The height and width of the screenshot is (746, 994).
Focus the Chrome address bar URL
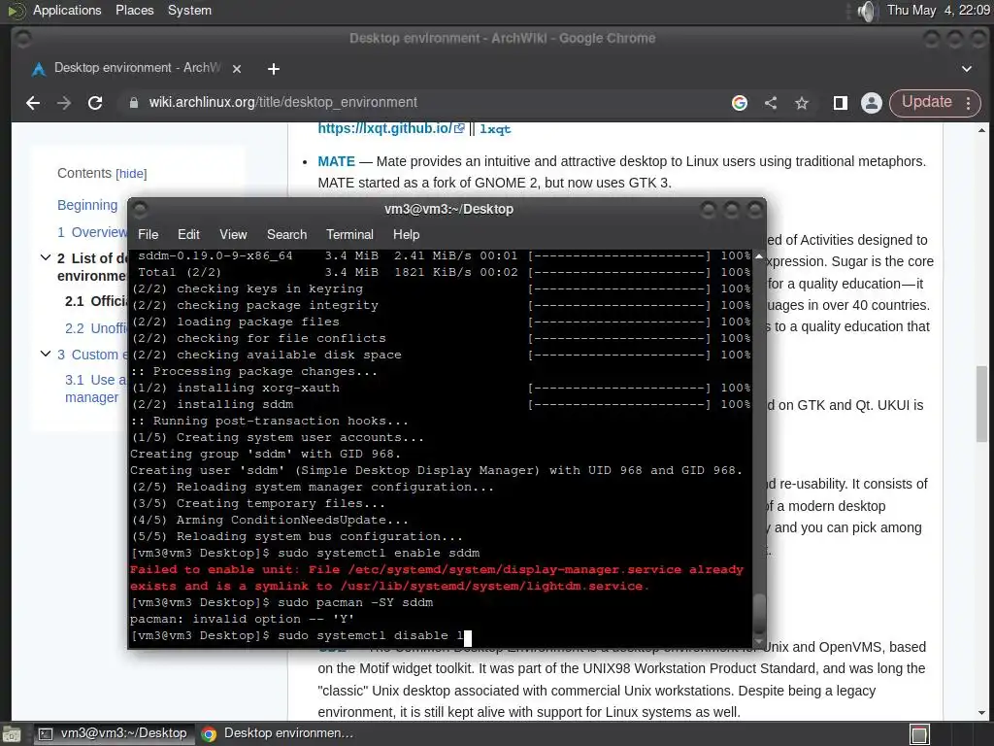(x=282, y=103)
